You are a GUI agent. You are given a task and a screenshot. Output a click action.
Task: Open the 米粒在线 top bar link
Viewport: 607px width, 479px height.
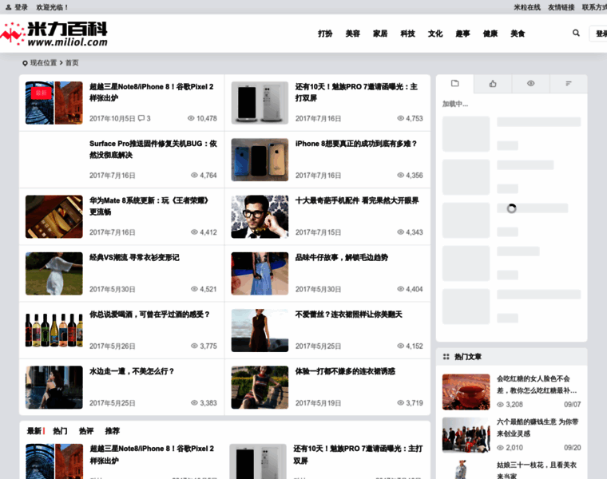[x=526, y=7]
